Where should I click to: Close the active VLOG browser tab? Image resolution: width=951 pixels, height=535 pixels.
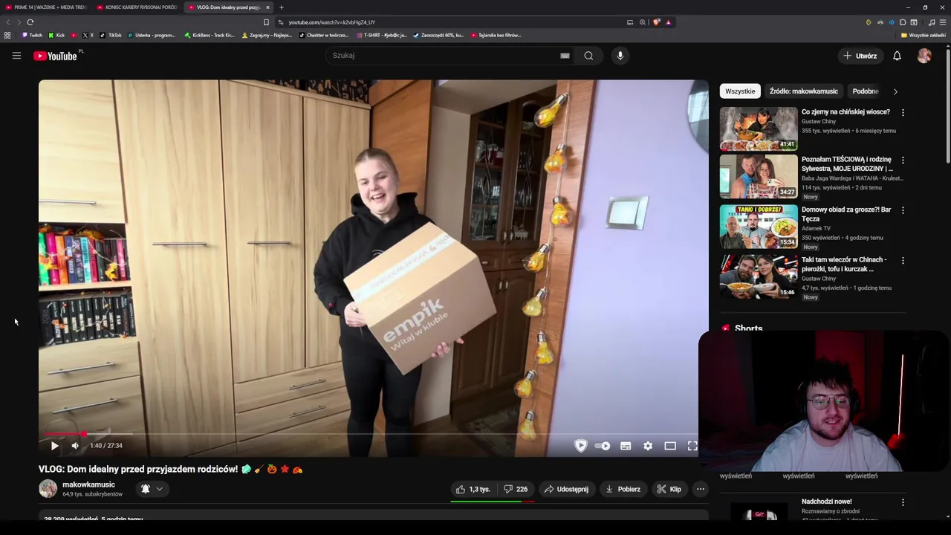(267, 7)
